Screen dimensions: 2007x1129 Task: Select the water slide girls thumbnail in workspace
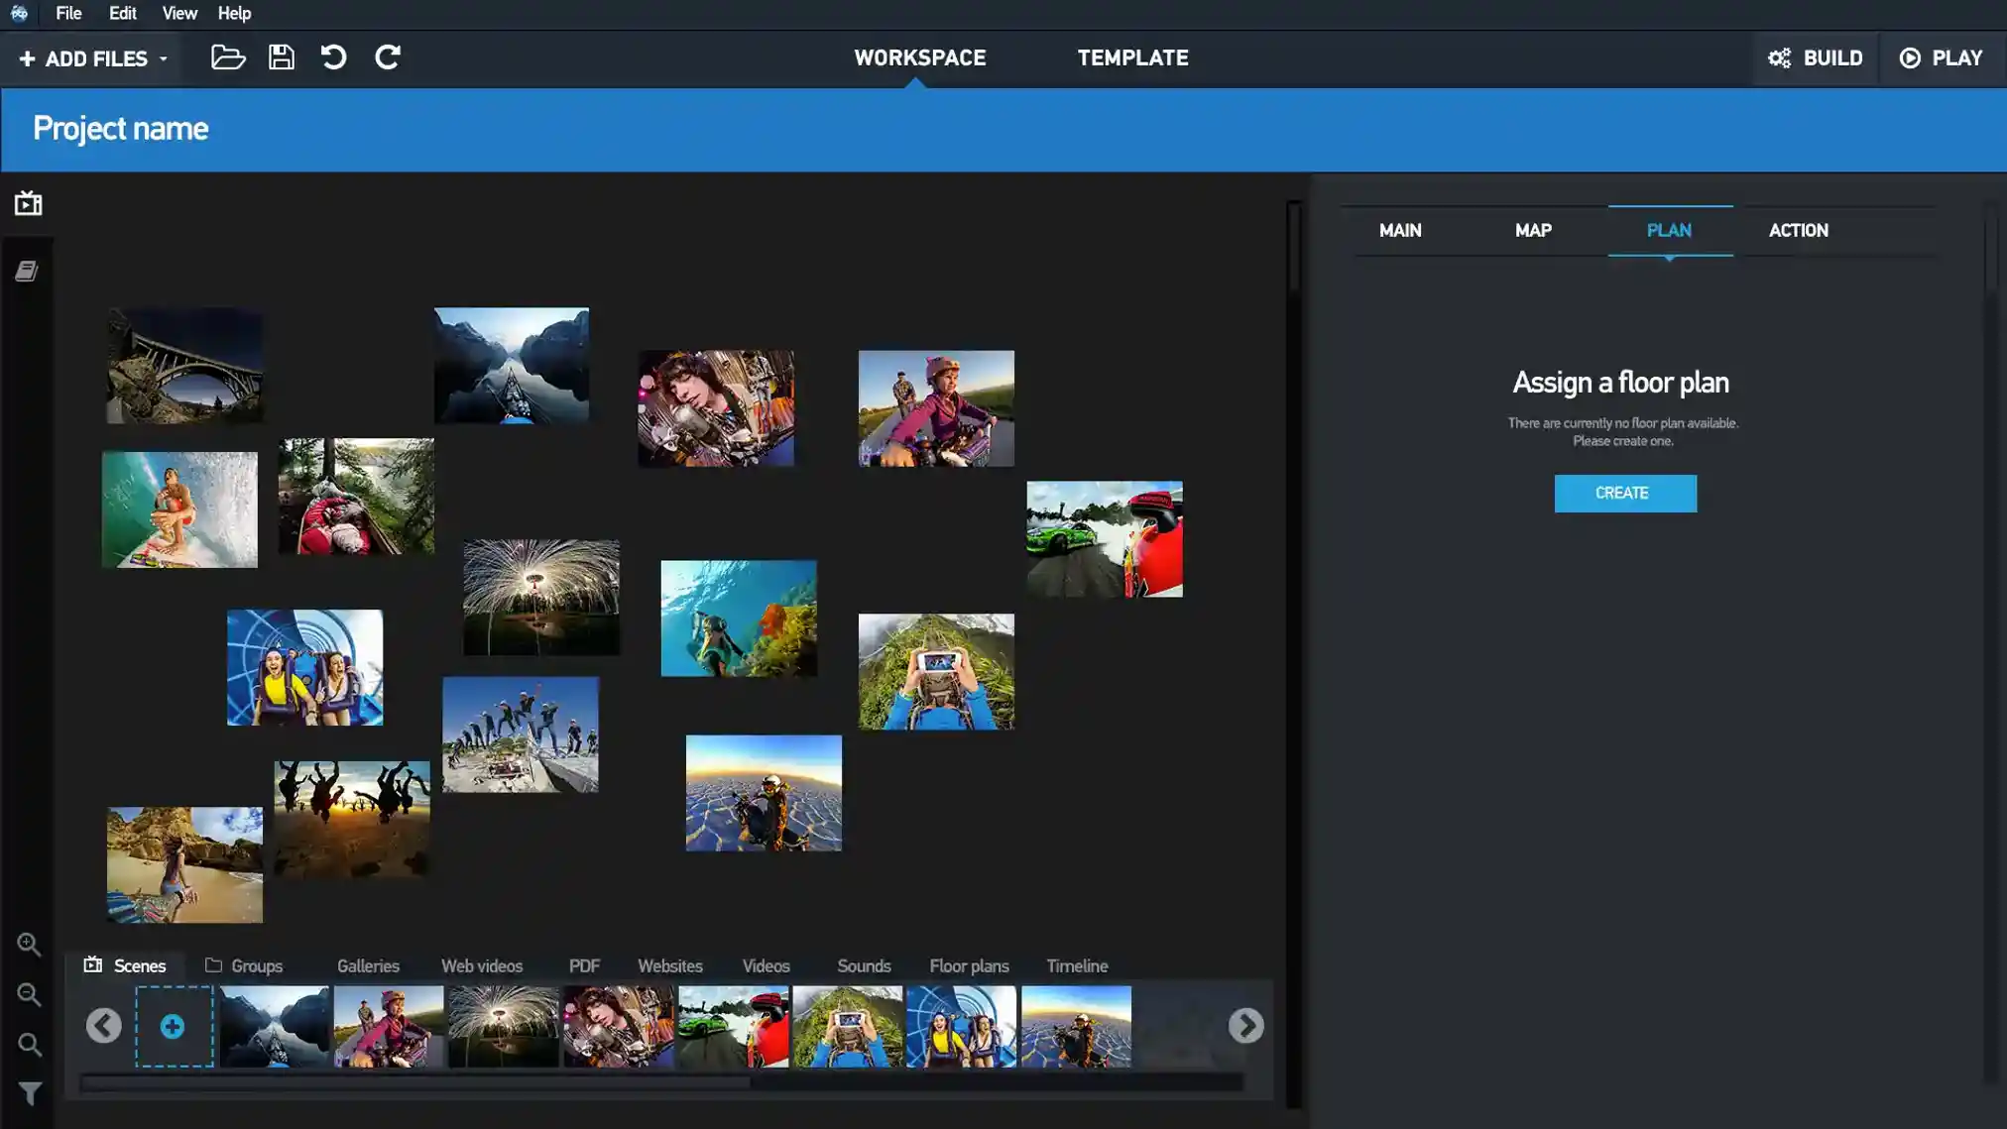point(304,667)
